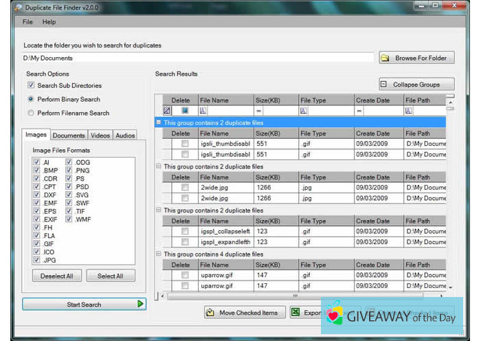The image size is (481, 341).
Task: Click the Deselect All button
Action: coord(57,276)
